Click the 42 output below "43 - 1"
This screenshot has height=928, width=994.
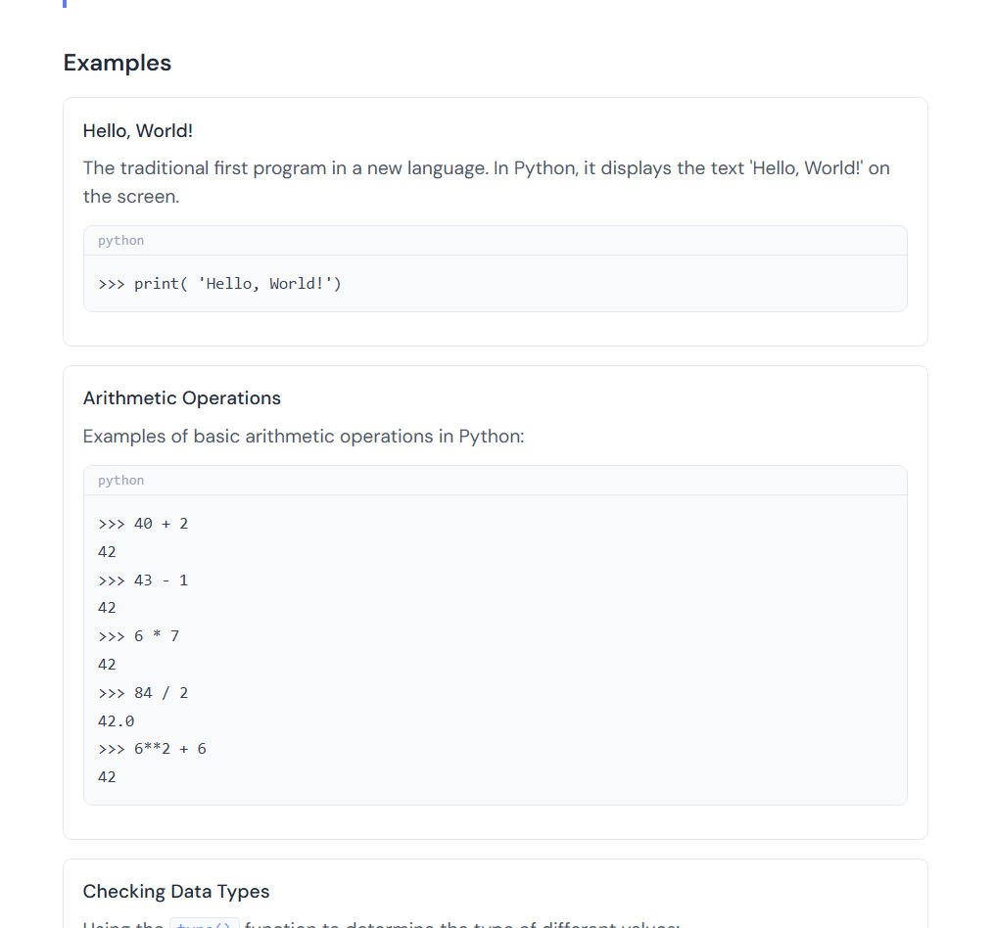point(107,608)
